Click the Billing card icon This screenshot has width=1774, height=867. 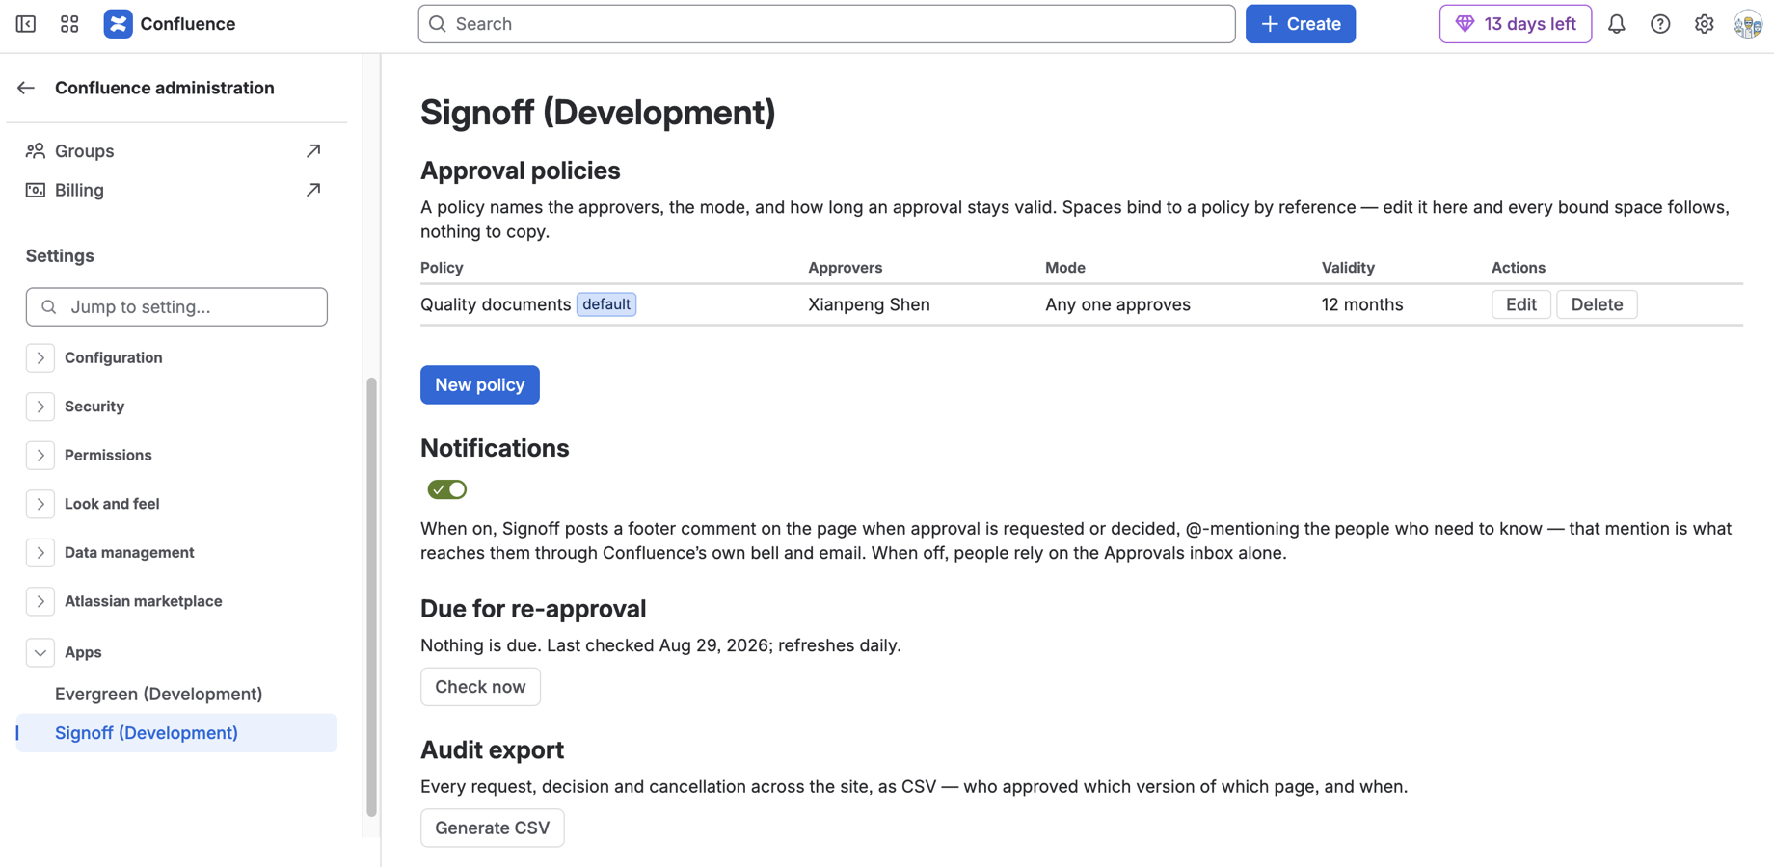tap(36, 190)
